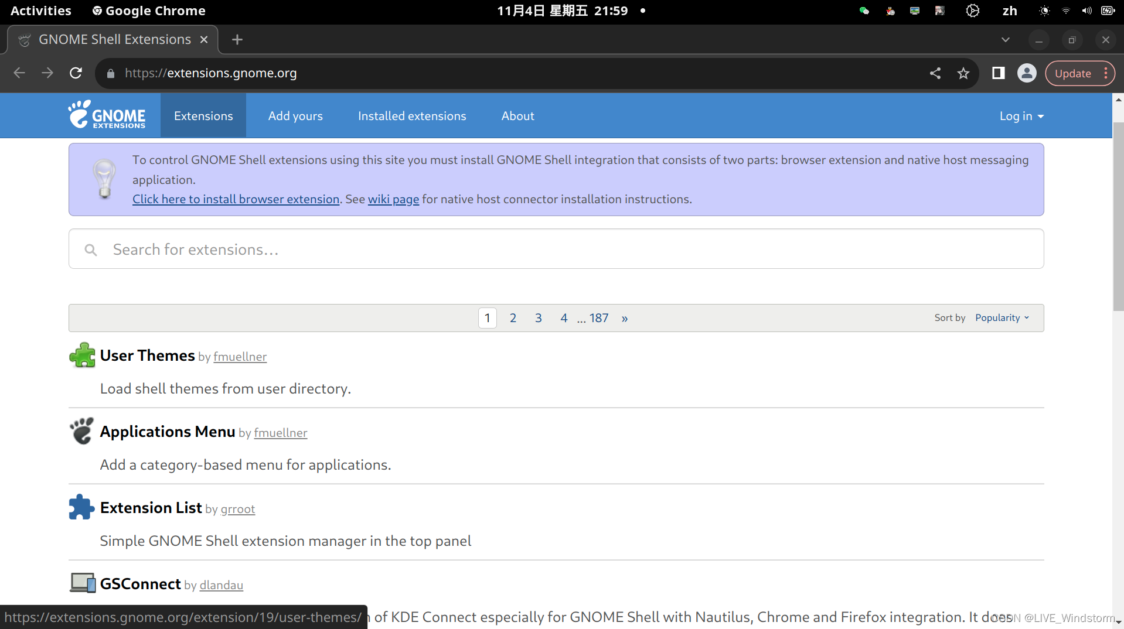
Task: Click the WeChat tray icon
Action: point(864,11)
